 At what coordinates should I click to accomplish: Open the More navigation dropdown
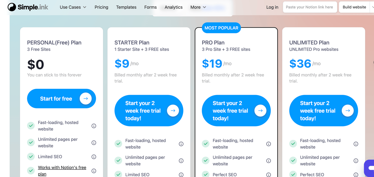(198, 7)
